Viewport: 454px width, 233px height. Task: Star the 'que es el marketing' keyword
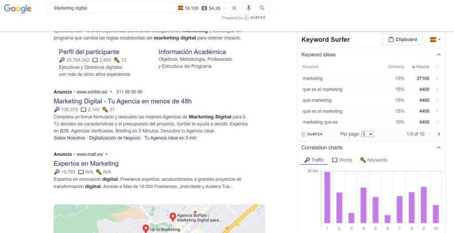coord(437,89)
